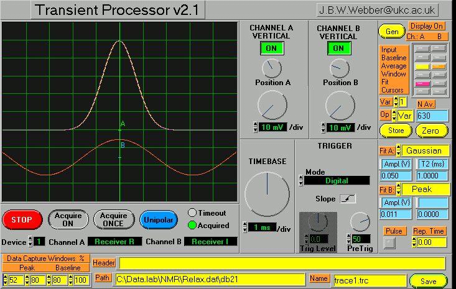Click the Peak Fit B type field
This screenshot has height=289, width=456.
[x=426, y=189]
